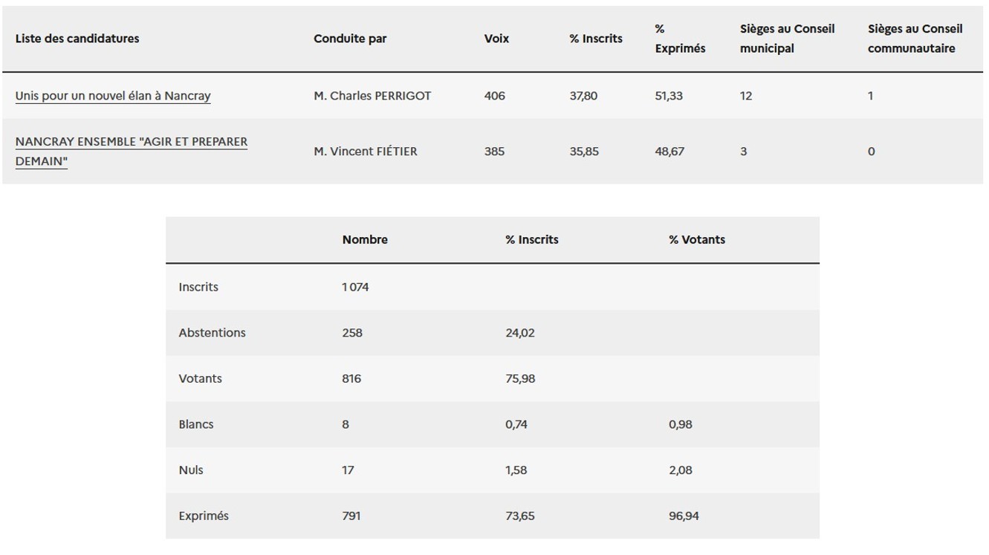Screen dimensions: 989x555
Task: Select the "Inscrits" row label
Action: click(x=198, y=287)
